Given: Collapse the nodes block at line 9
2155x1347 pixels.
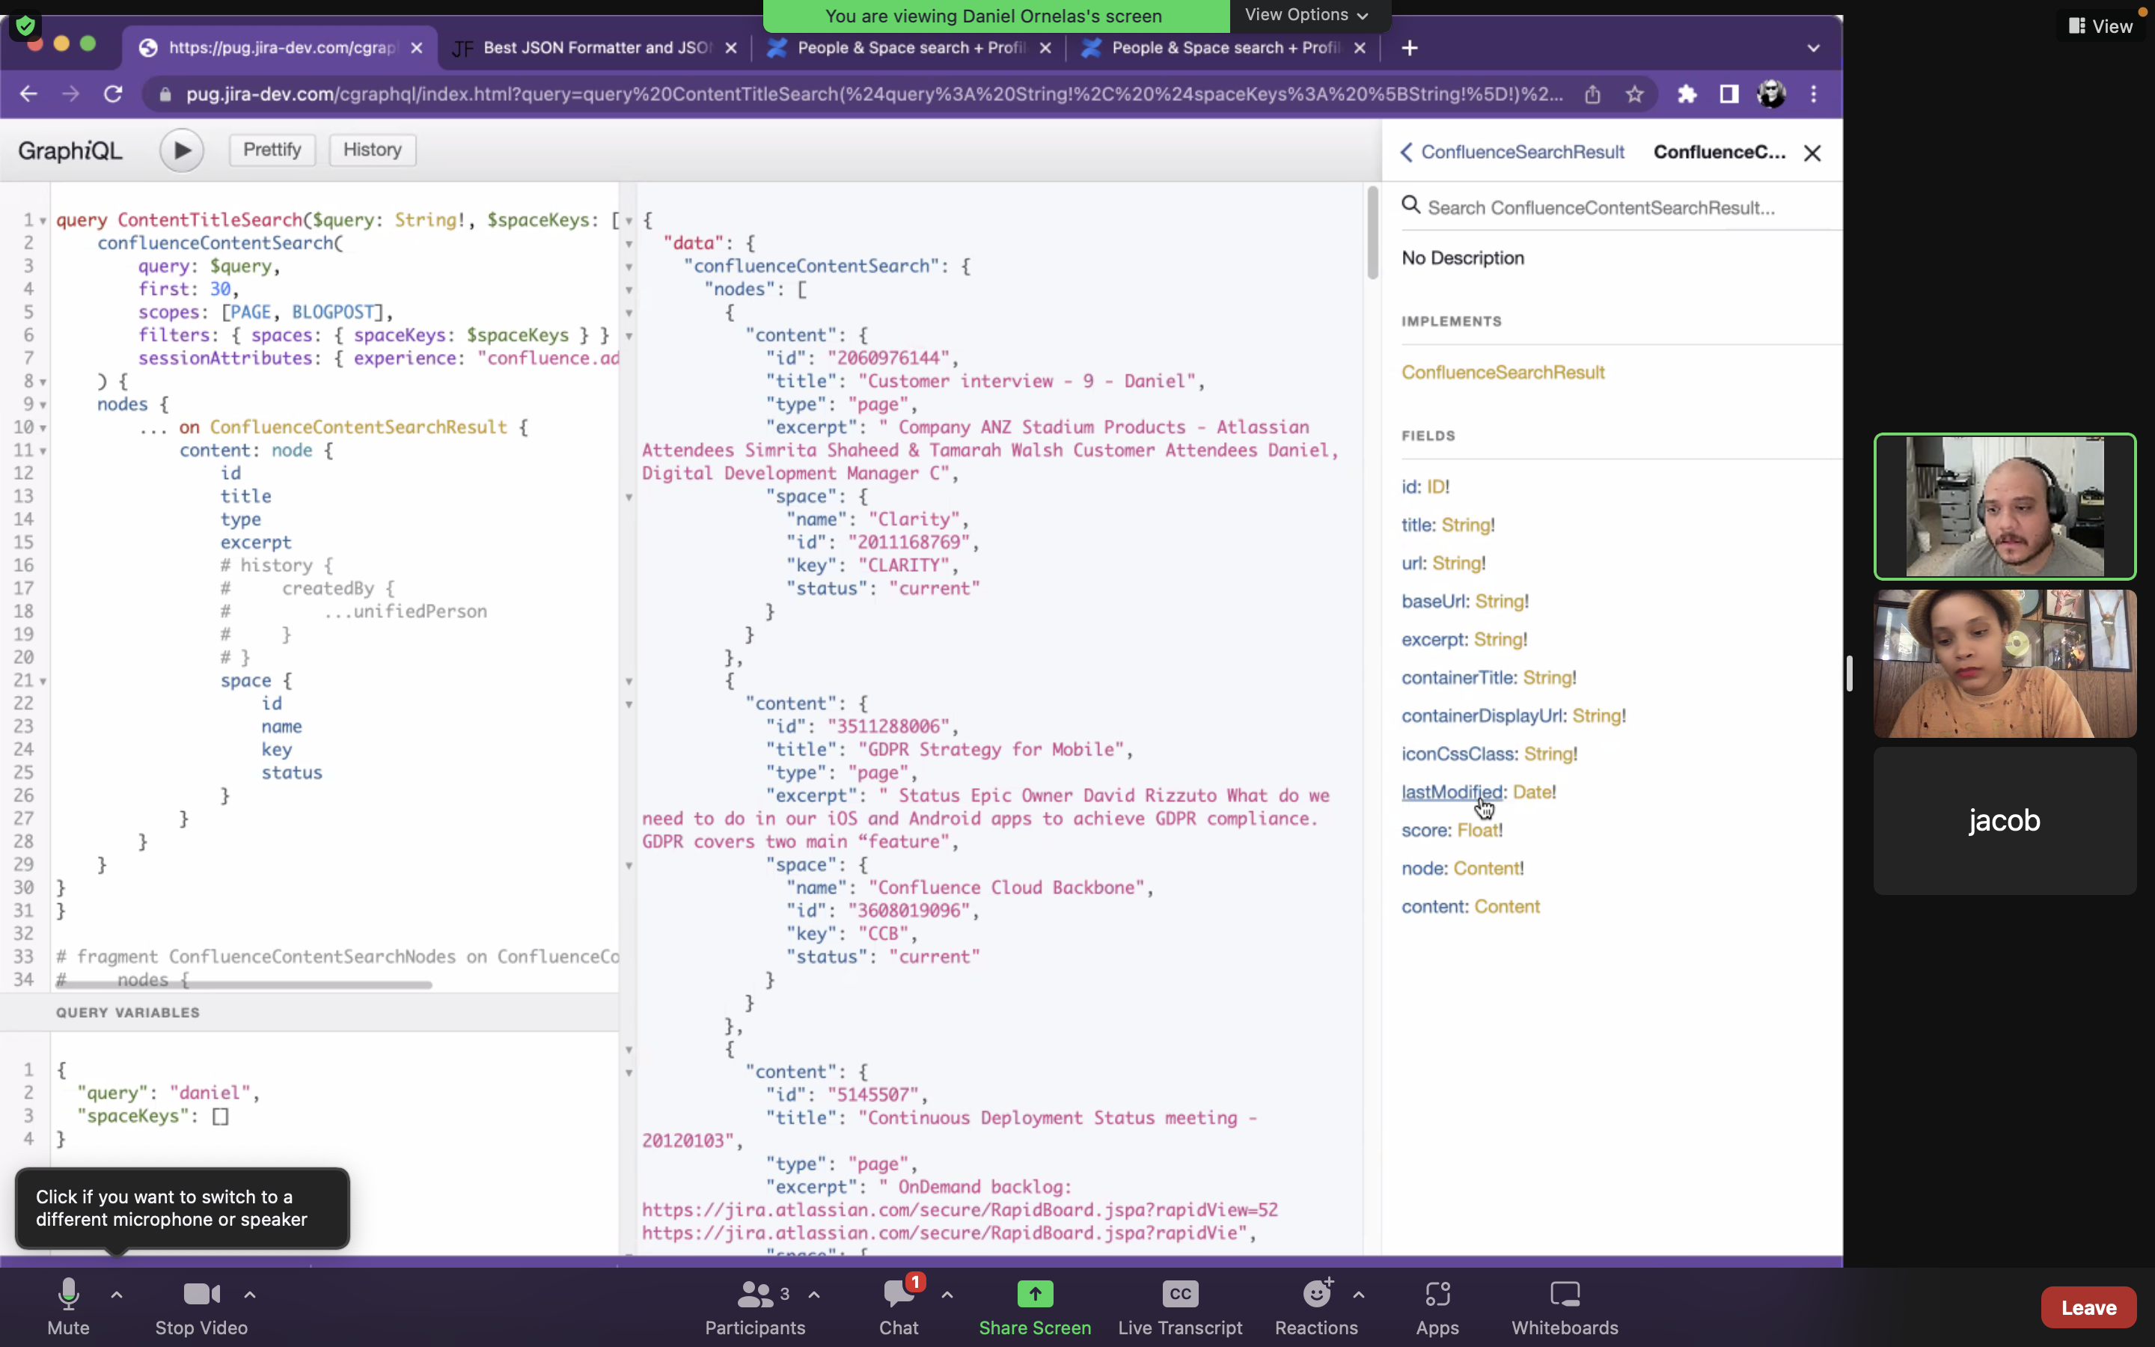Looking at the screenshot, I should pyautogui.click(x=42, y=404).
